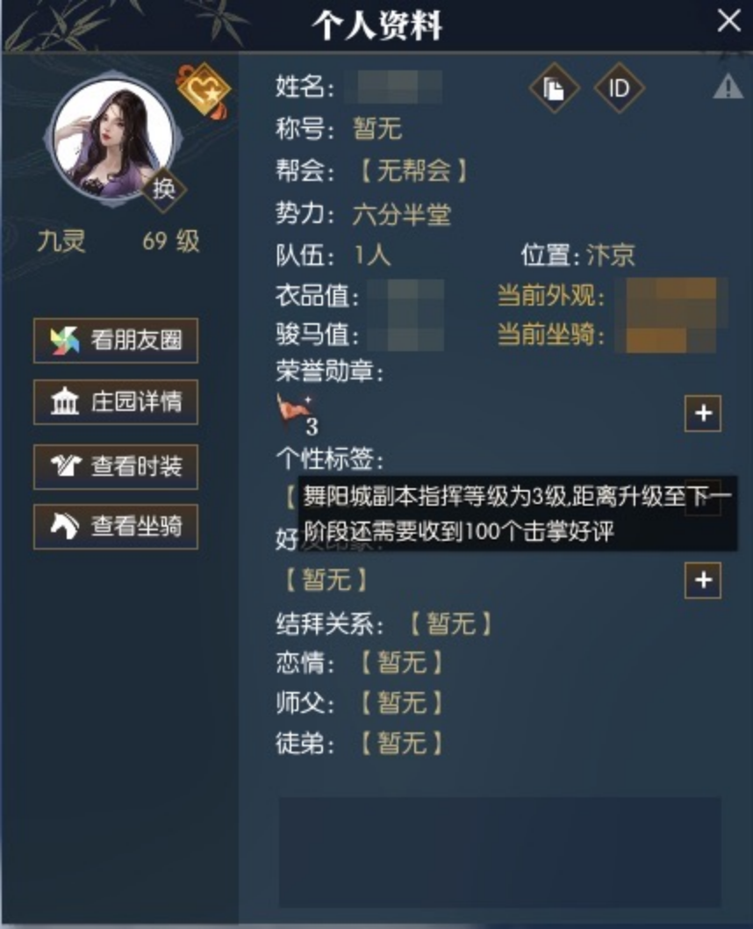This screenshot has height=929, width=753.
Task: Open 查看时装 fashion viewer
Action: tap(116, 467)
